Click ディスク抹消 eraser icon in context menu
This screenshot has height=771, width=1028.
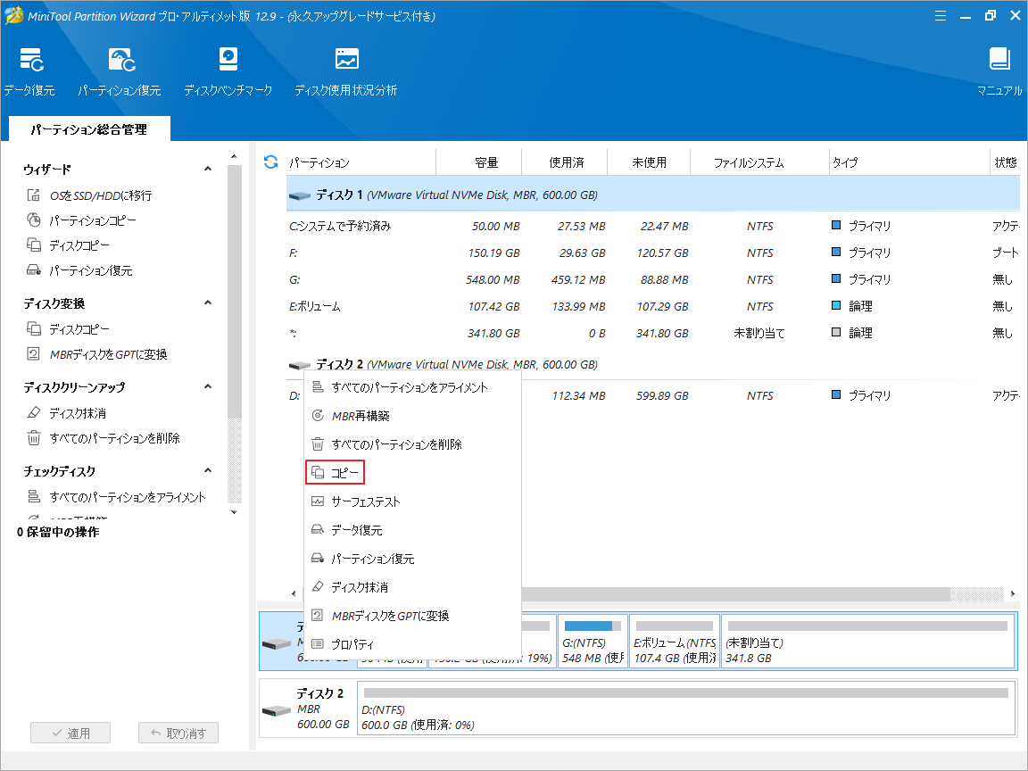318,587
